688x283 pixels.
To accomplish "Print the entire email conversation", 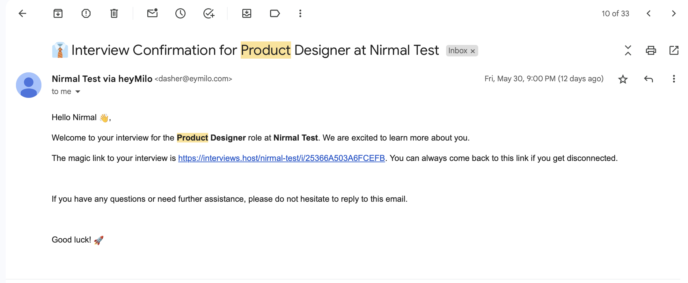I will point(651,50).
